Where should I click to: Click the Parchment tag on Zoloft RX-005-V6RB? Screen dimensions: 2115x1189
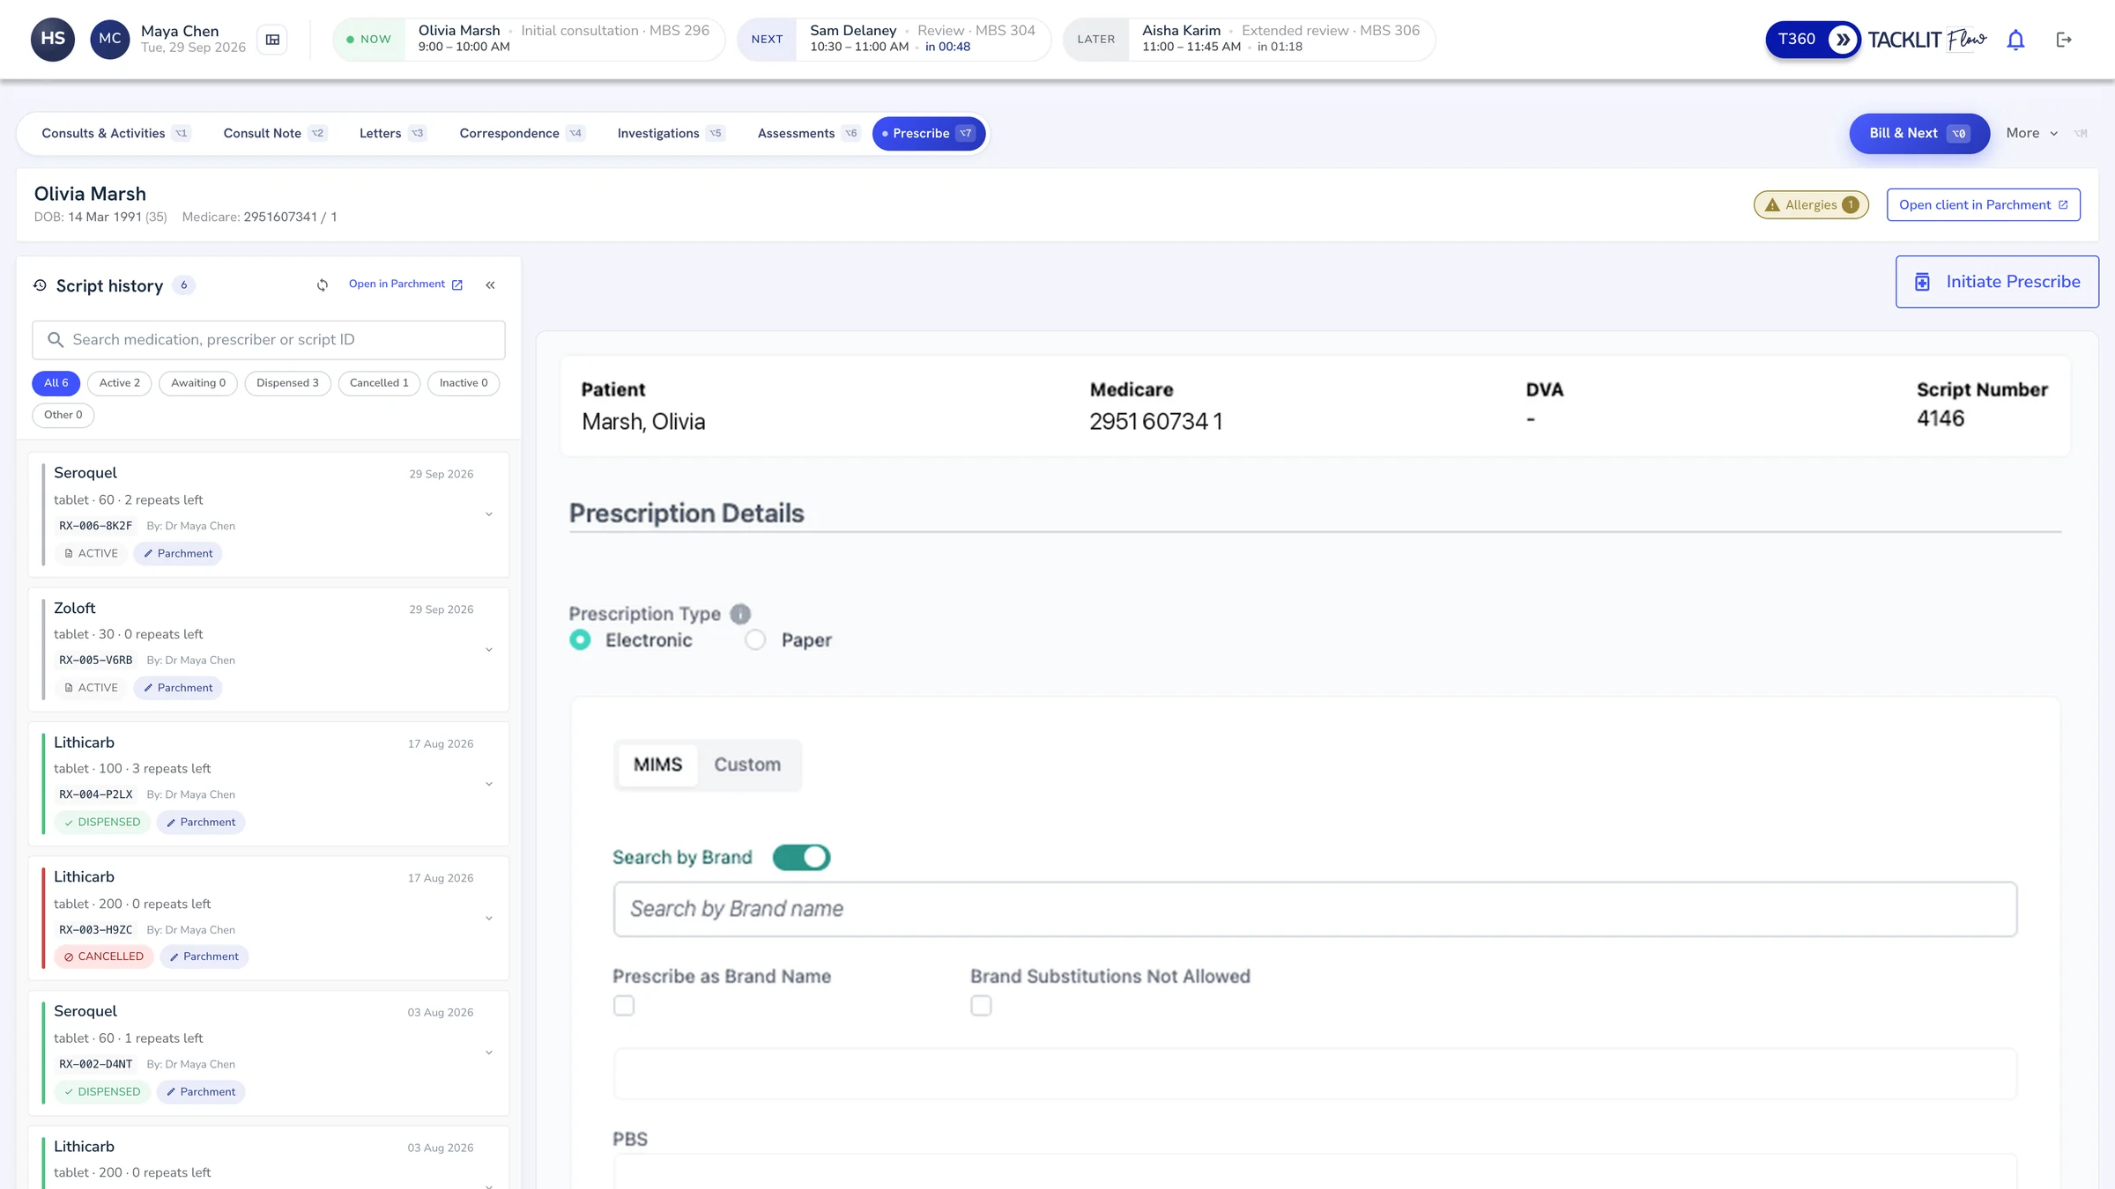pyautogui.click(x=178, y=688)
